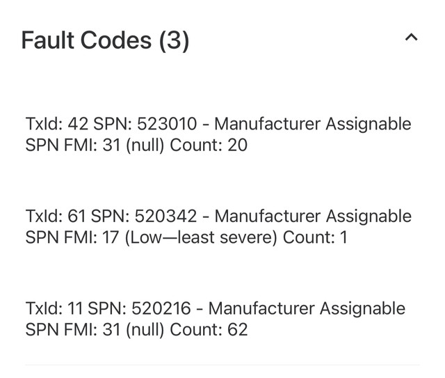The image size is (445, 378).
Task: Click the Fault Codes (3) heading
Action: (105, 40)
